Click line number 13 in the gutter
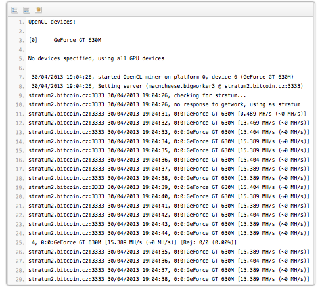Screen dimensions: 322x287 coord(20,133)
